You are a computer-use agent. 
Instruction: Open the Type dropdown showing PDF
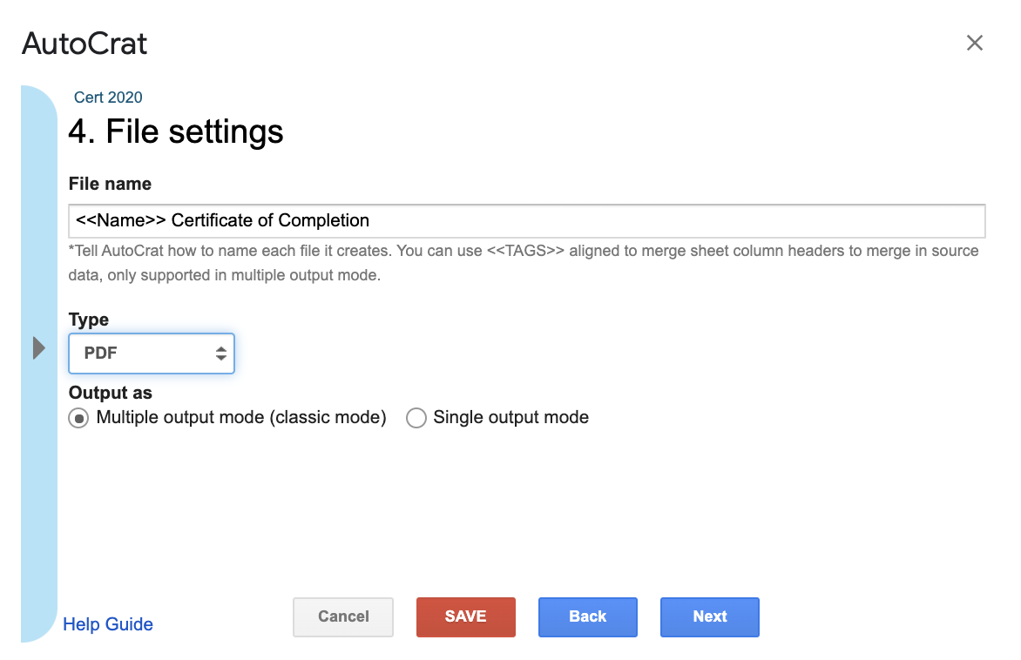151,354
